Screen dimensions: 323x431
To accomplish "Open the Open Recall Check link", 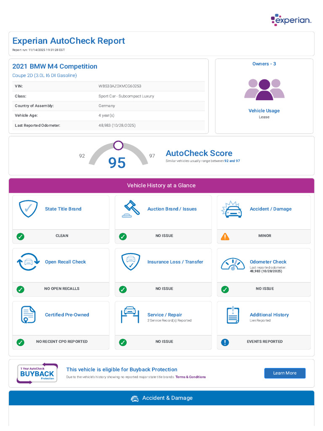I will (x=65, y=262).
